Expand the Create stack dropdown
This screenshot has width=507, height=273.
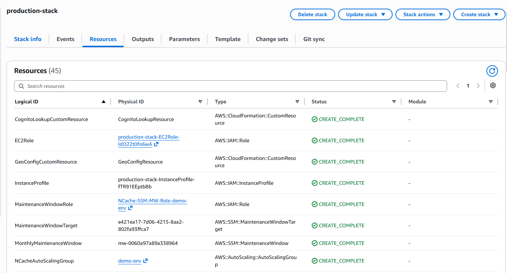point(479,14)
